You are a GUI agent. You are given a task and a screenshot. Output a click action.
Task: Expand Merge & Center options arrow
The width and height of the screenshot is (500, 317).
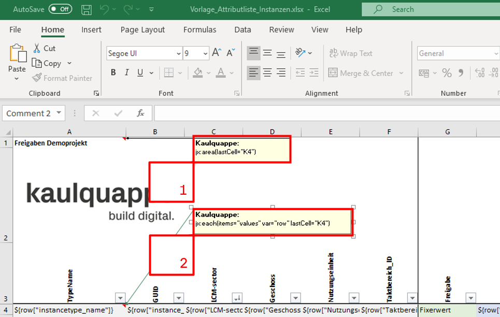401,73
